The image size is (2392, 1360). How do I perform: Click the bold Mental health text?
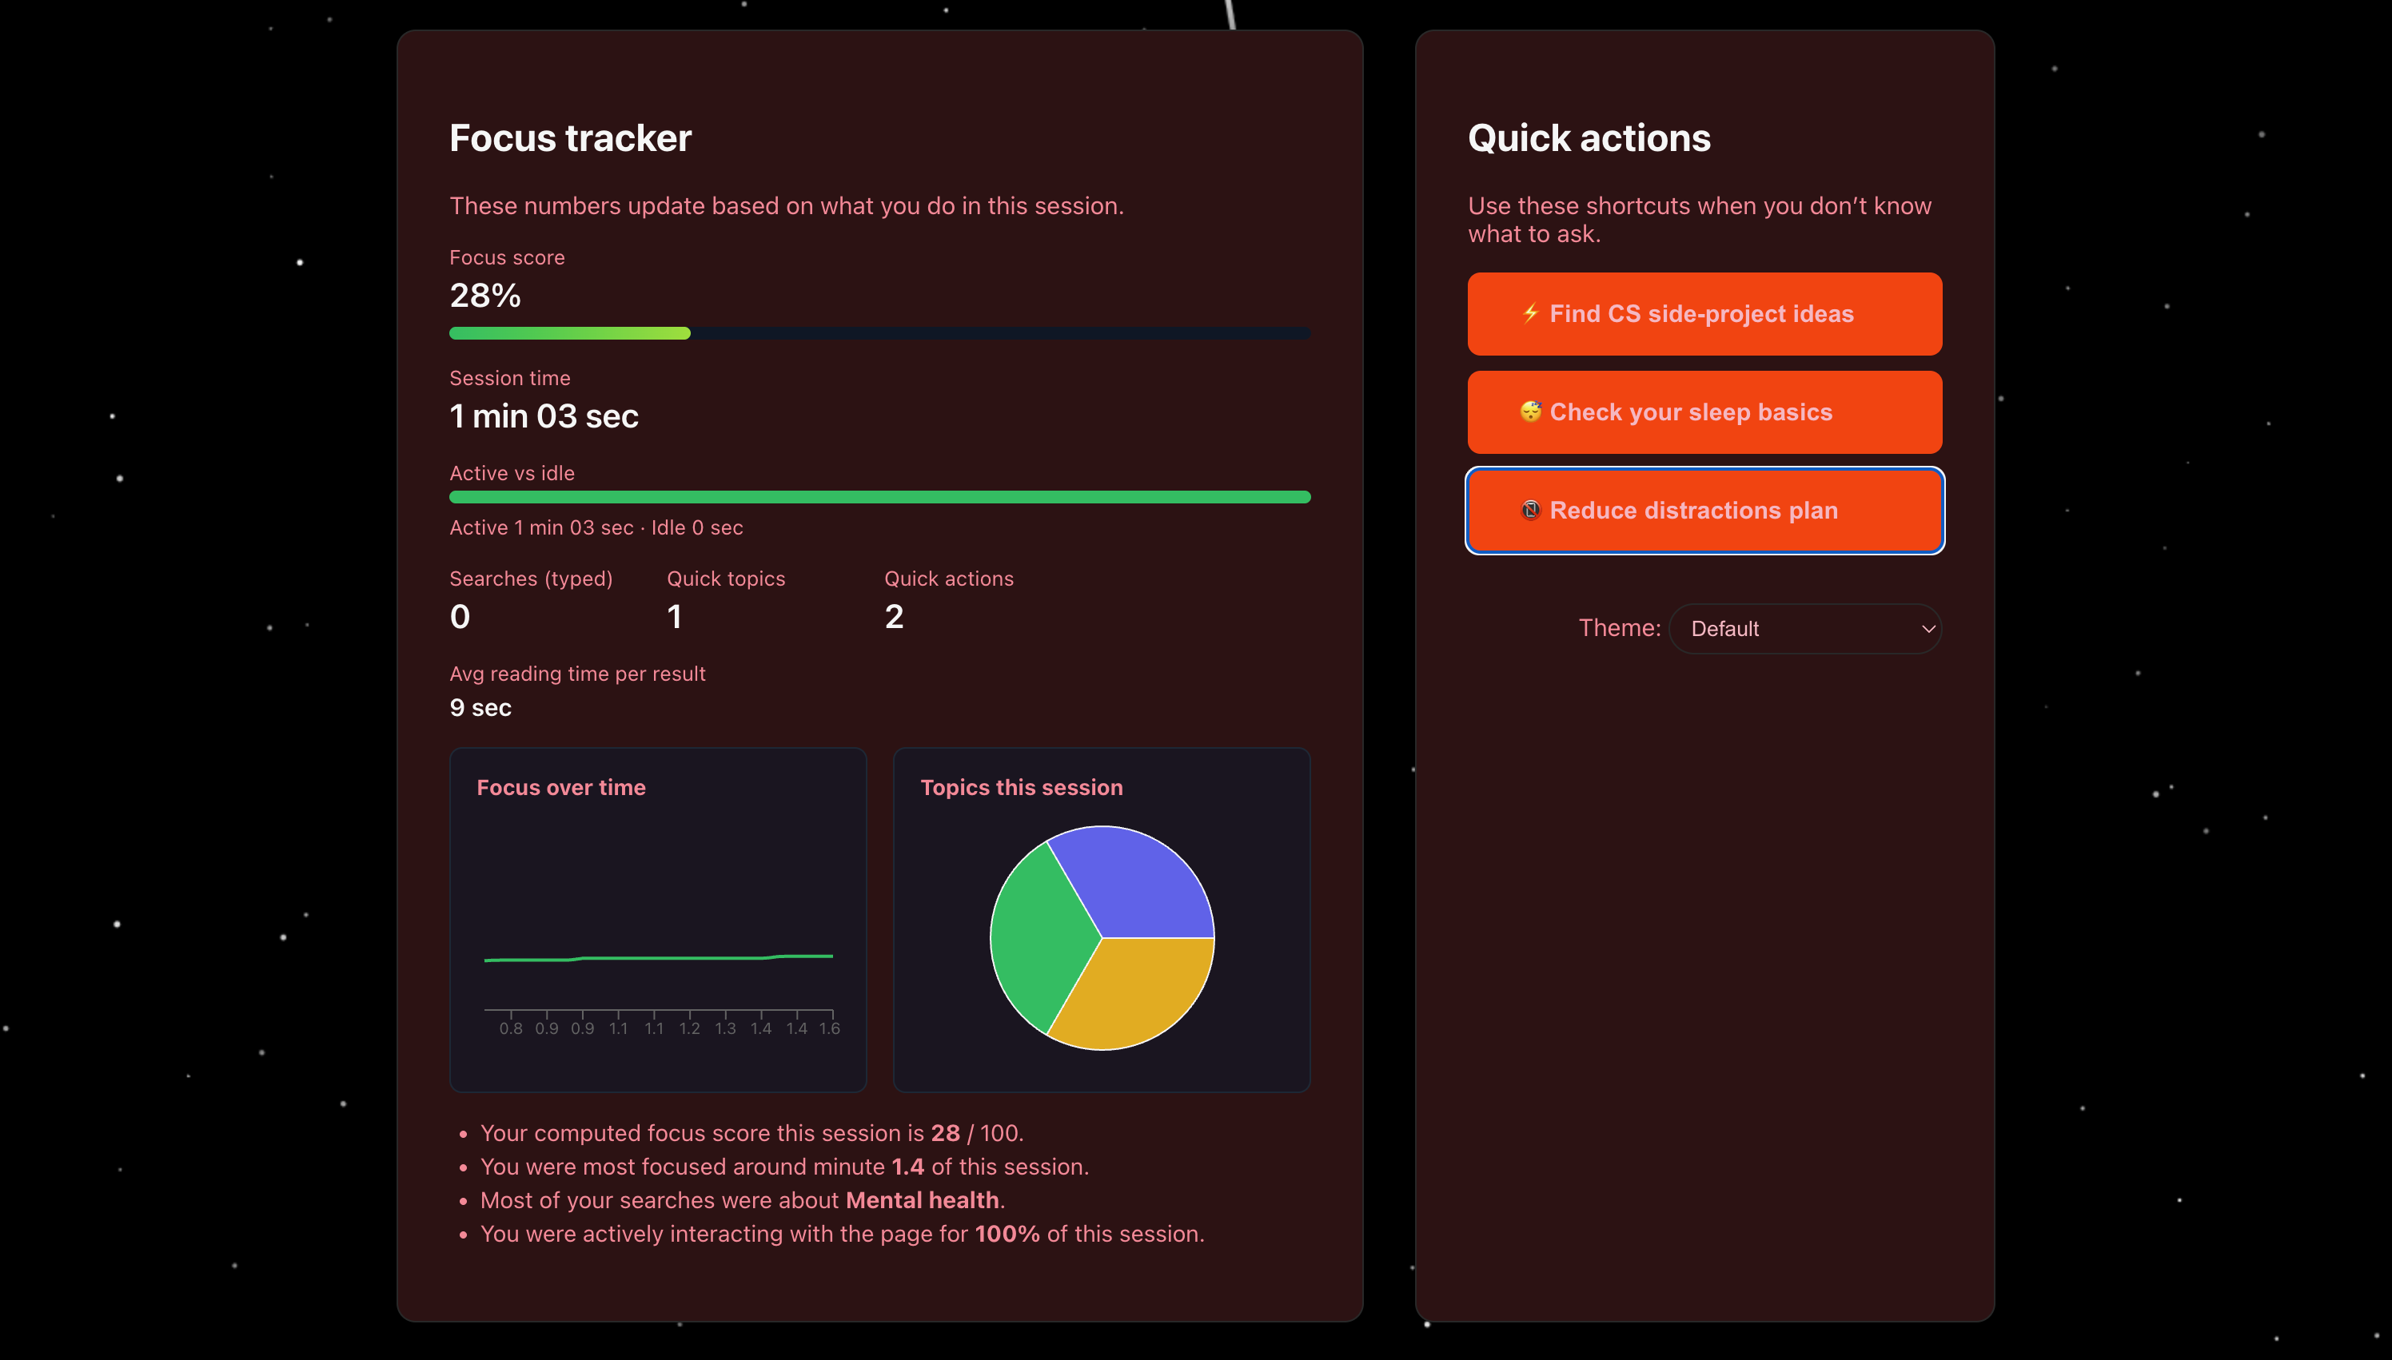click(x=921, y=1200)
